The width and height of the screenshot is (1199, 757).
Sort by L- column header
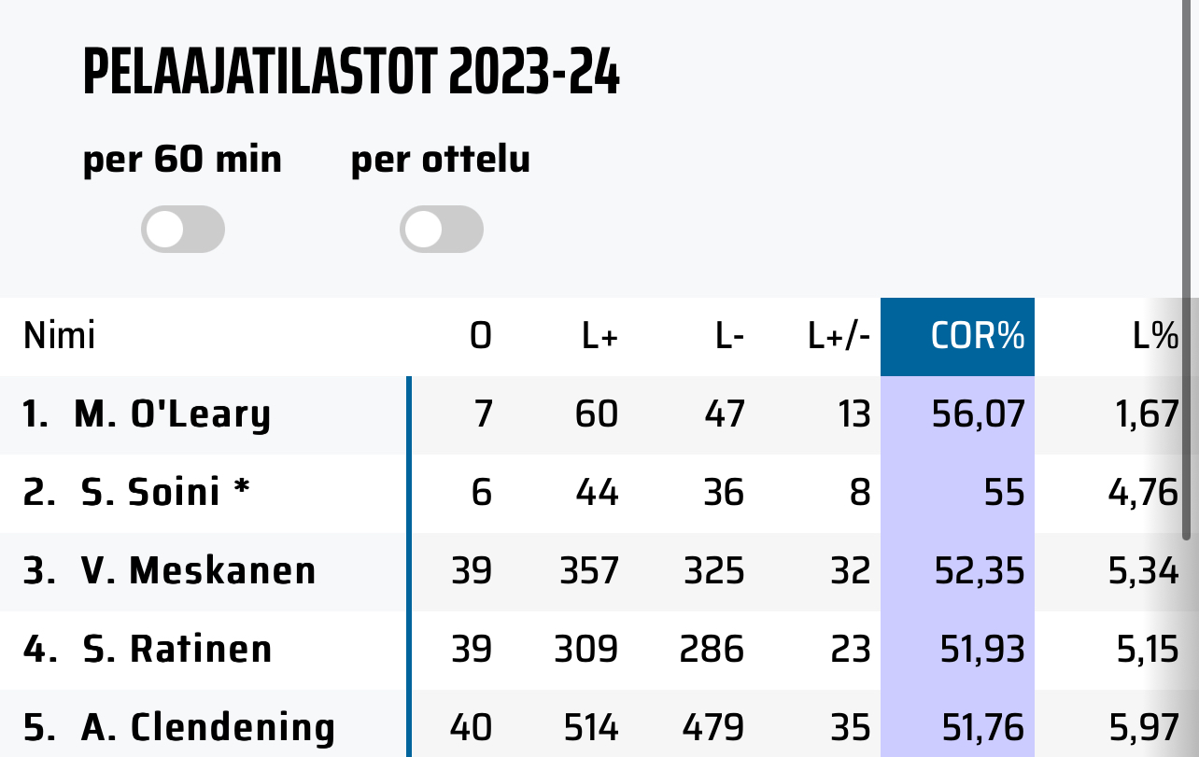point(729,336)
